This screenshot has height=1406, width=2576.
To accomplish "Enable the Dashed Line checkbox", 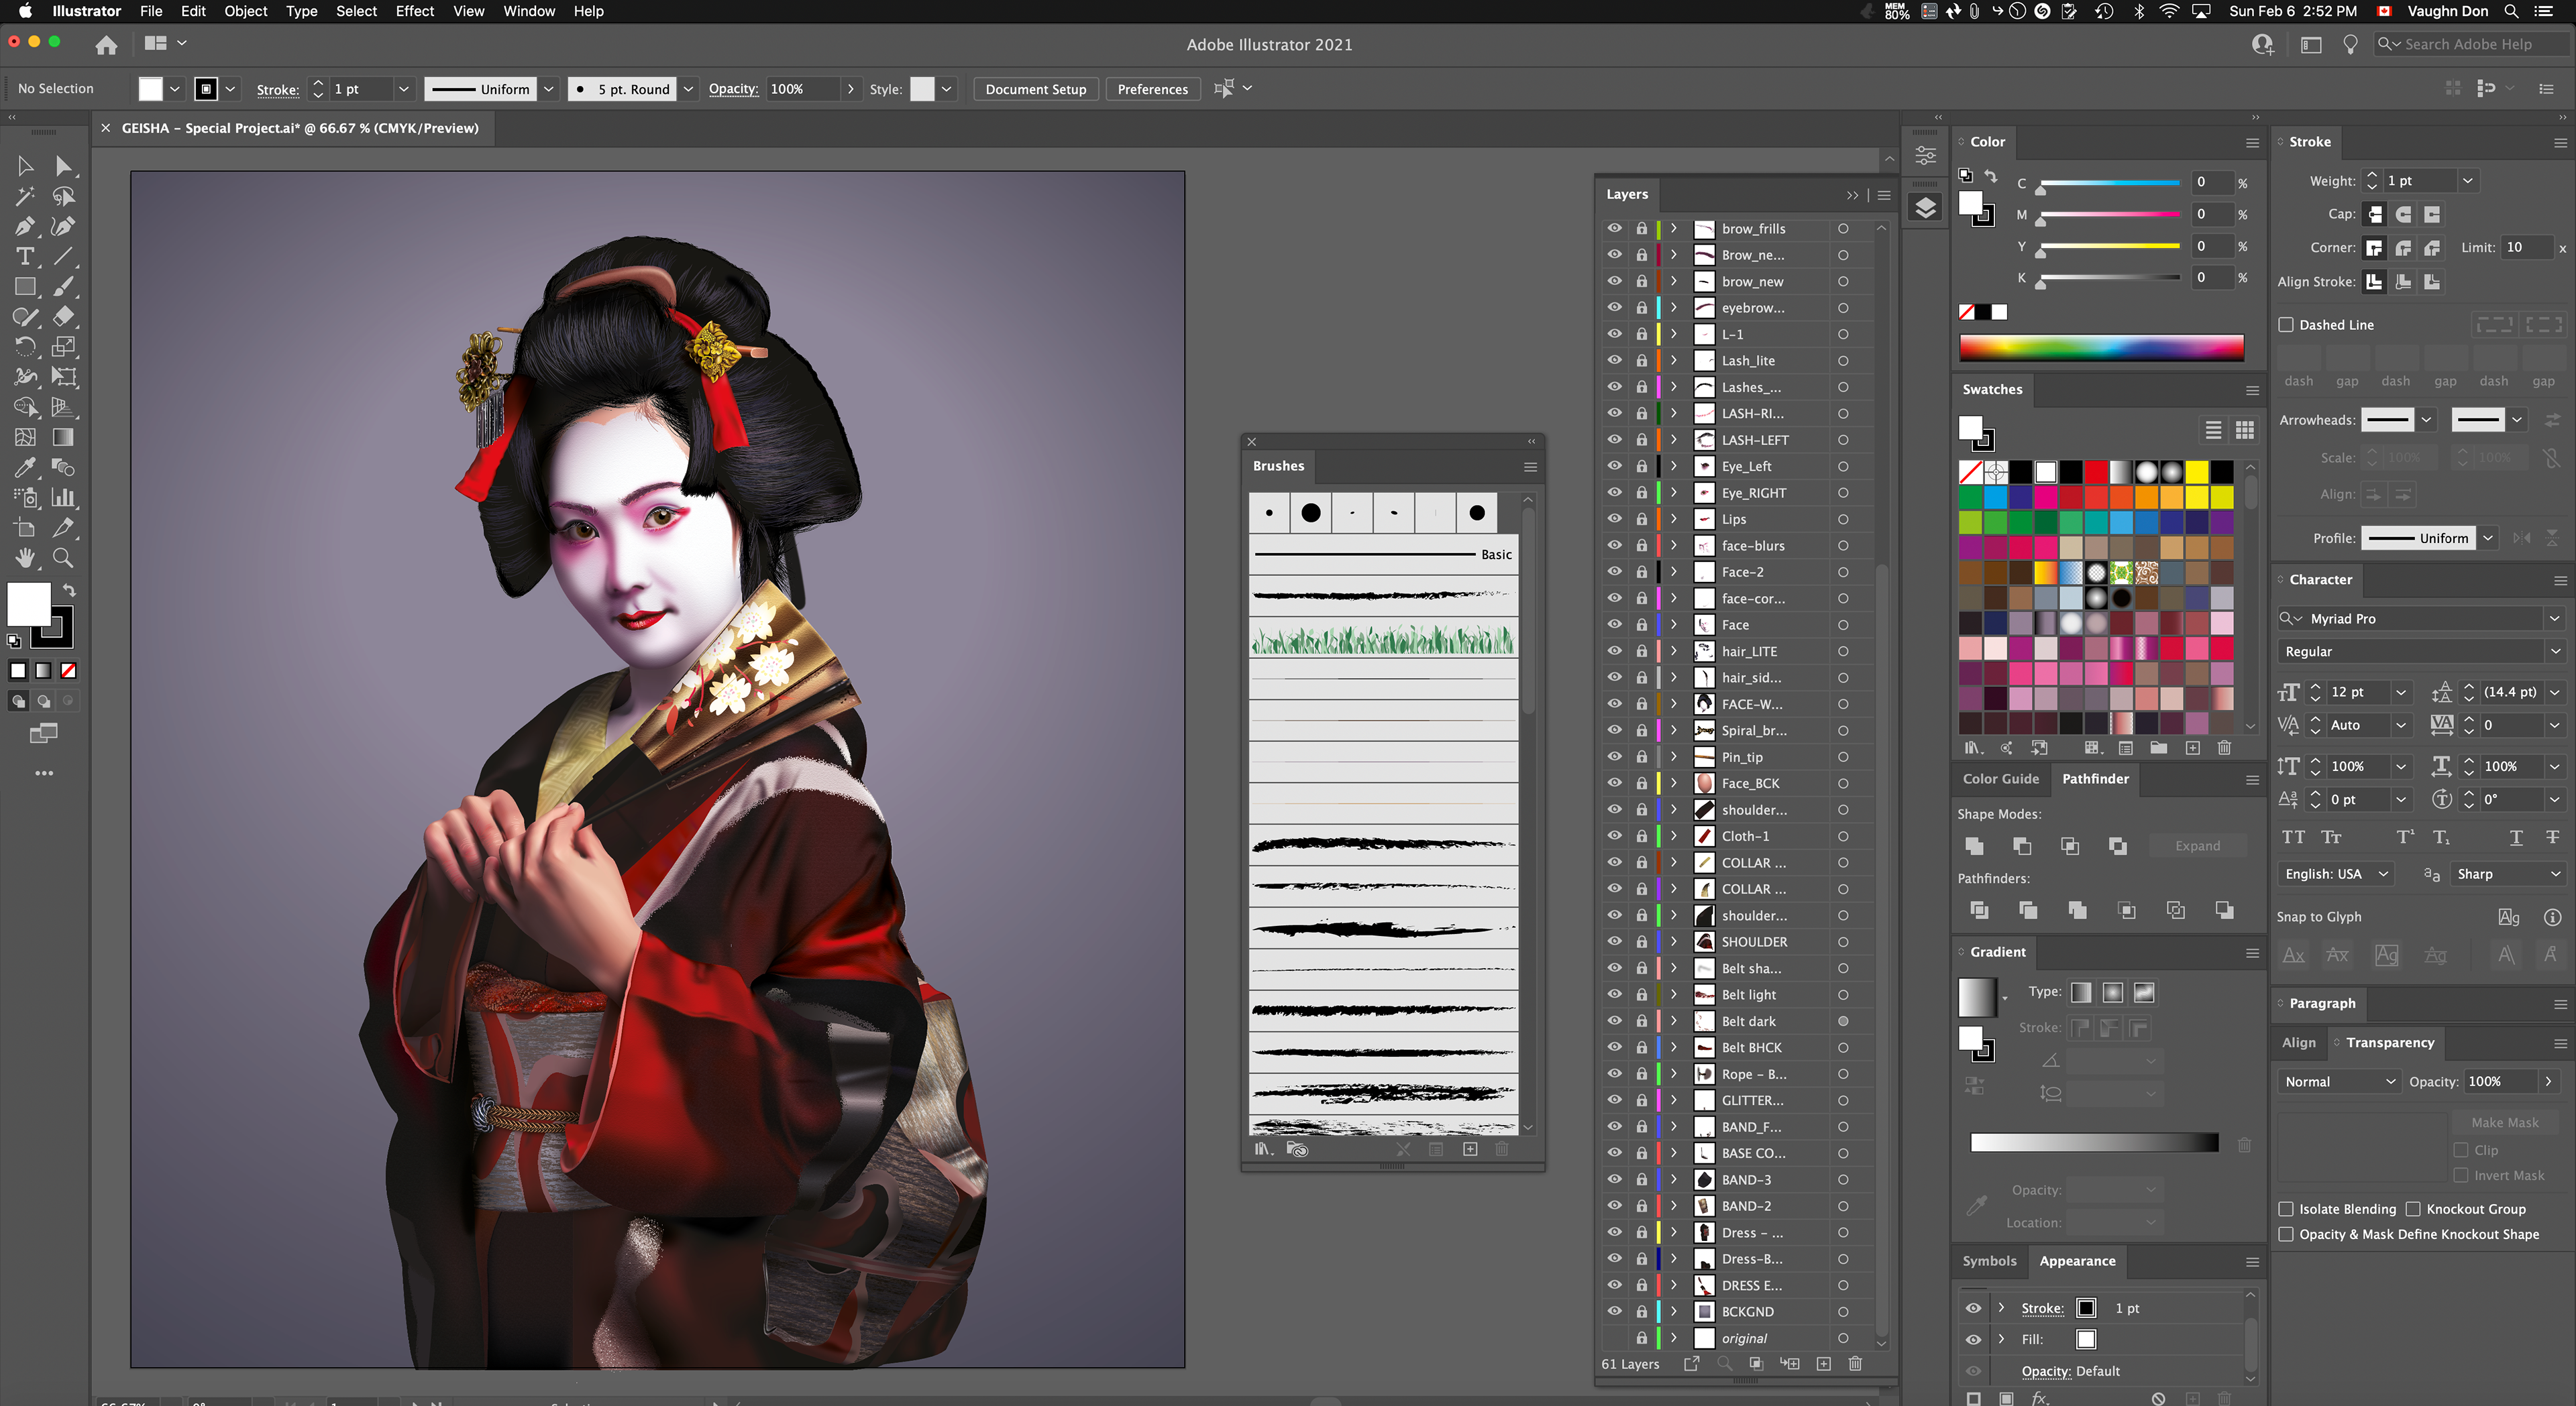I will [x=2286, y=325].
